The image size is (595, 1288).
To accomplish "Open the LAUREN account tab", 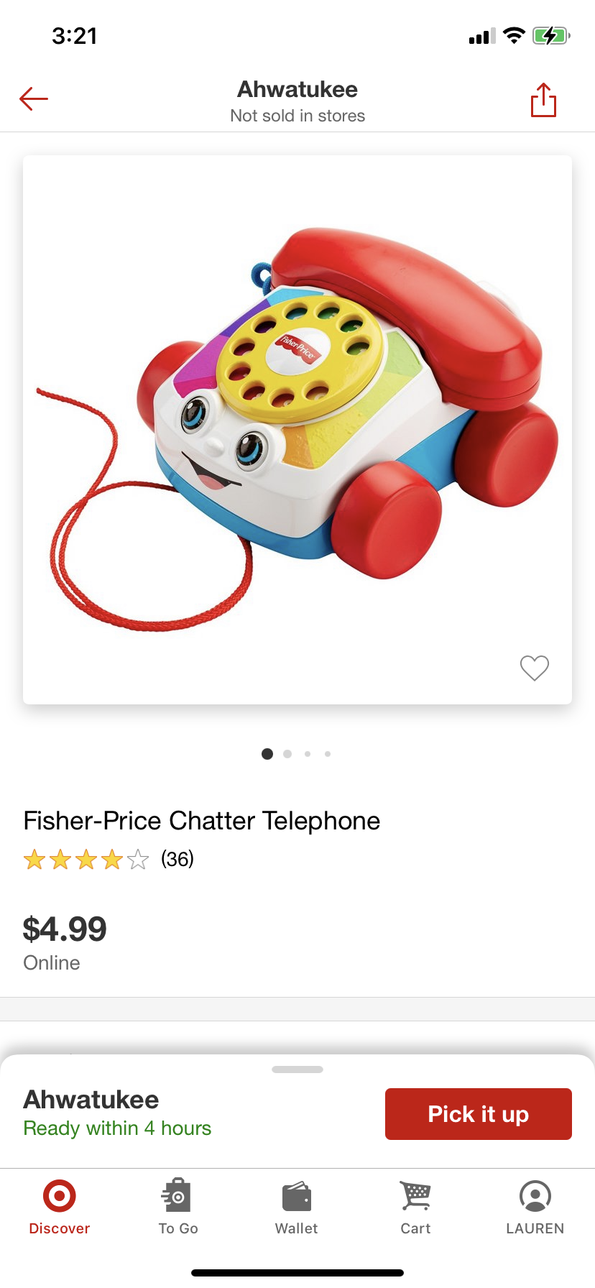I will (x=535, y=1207).
